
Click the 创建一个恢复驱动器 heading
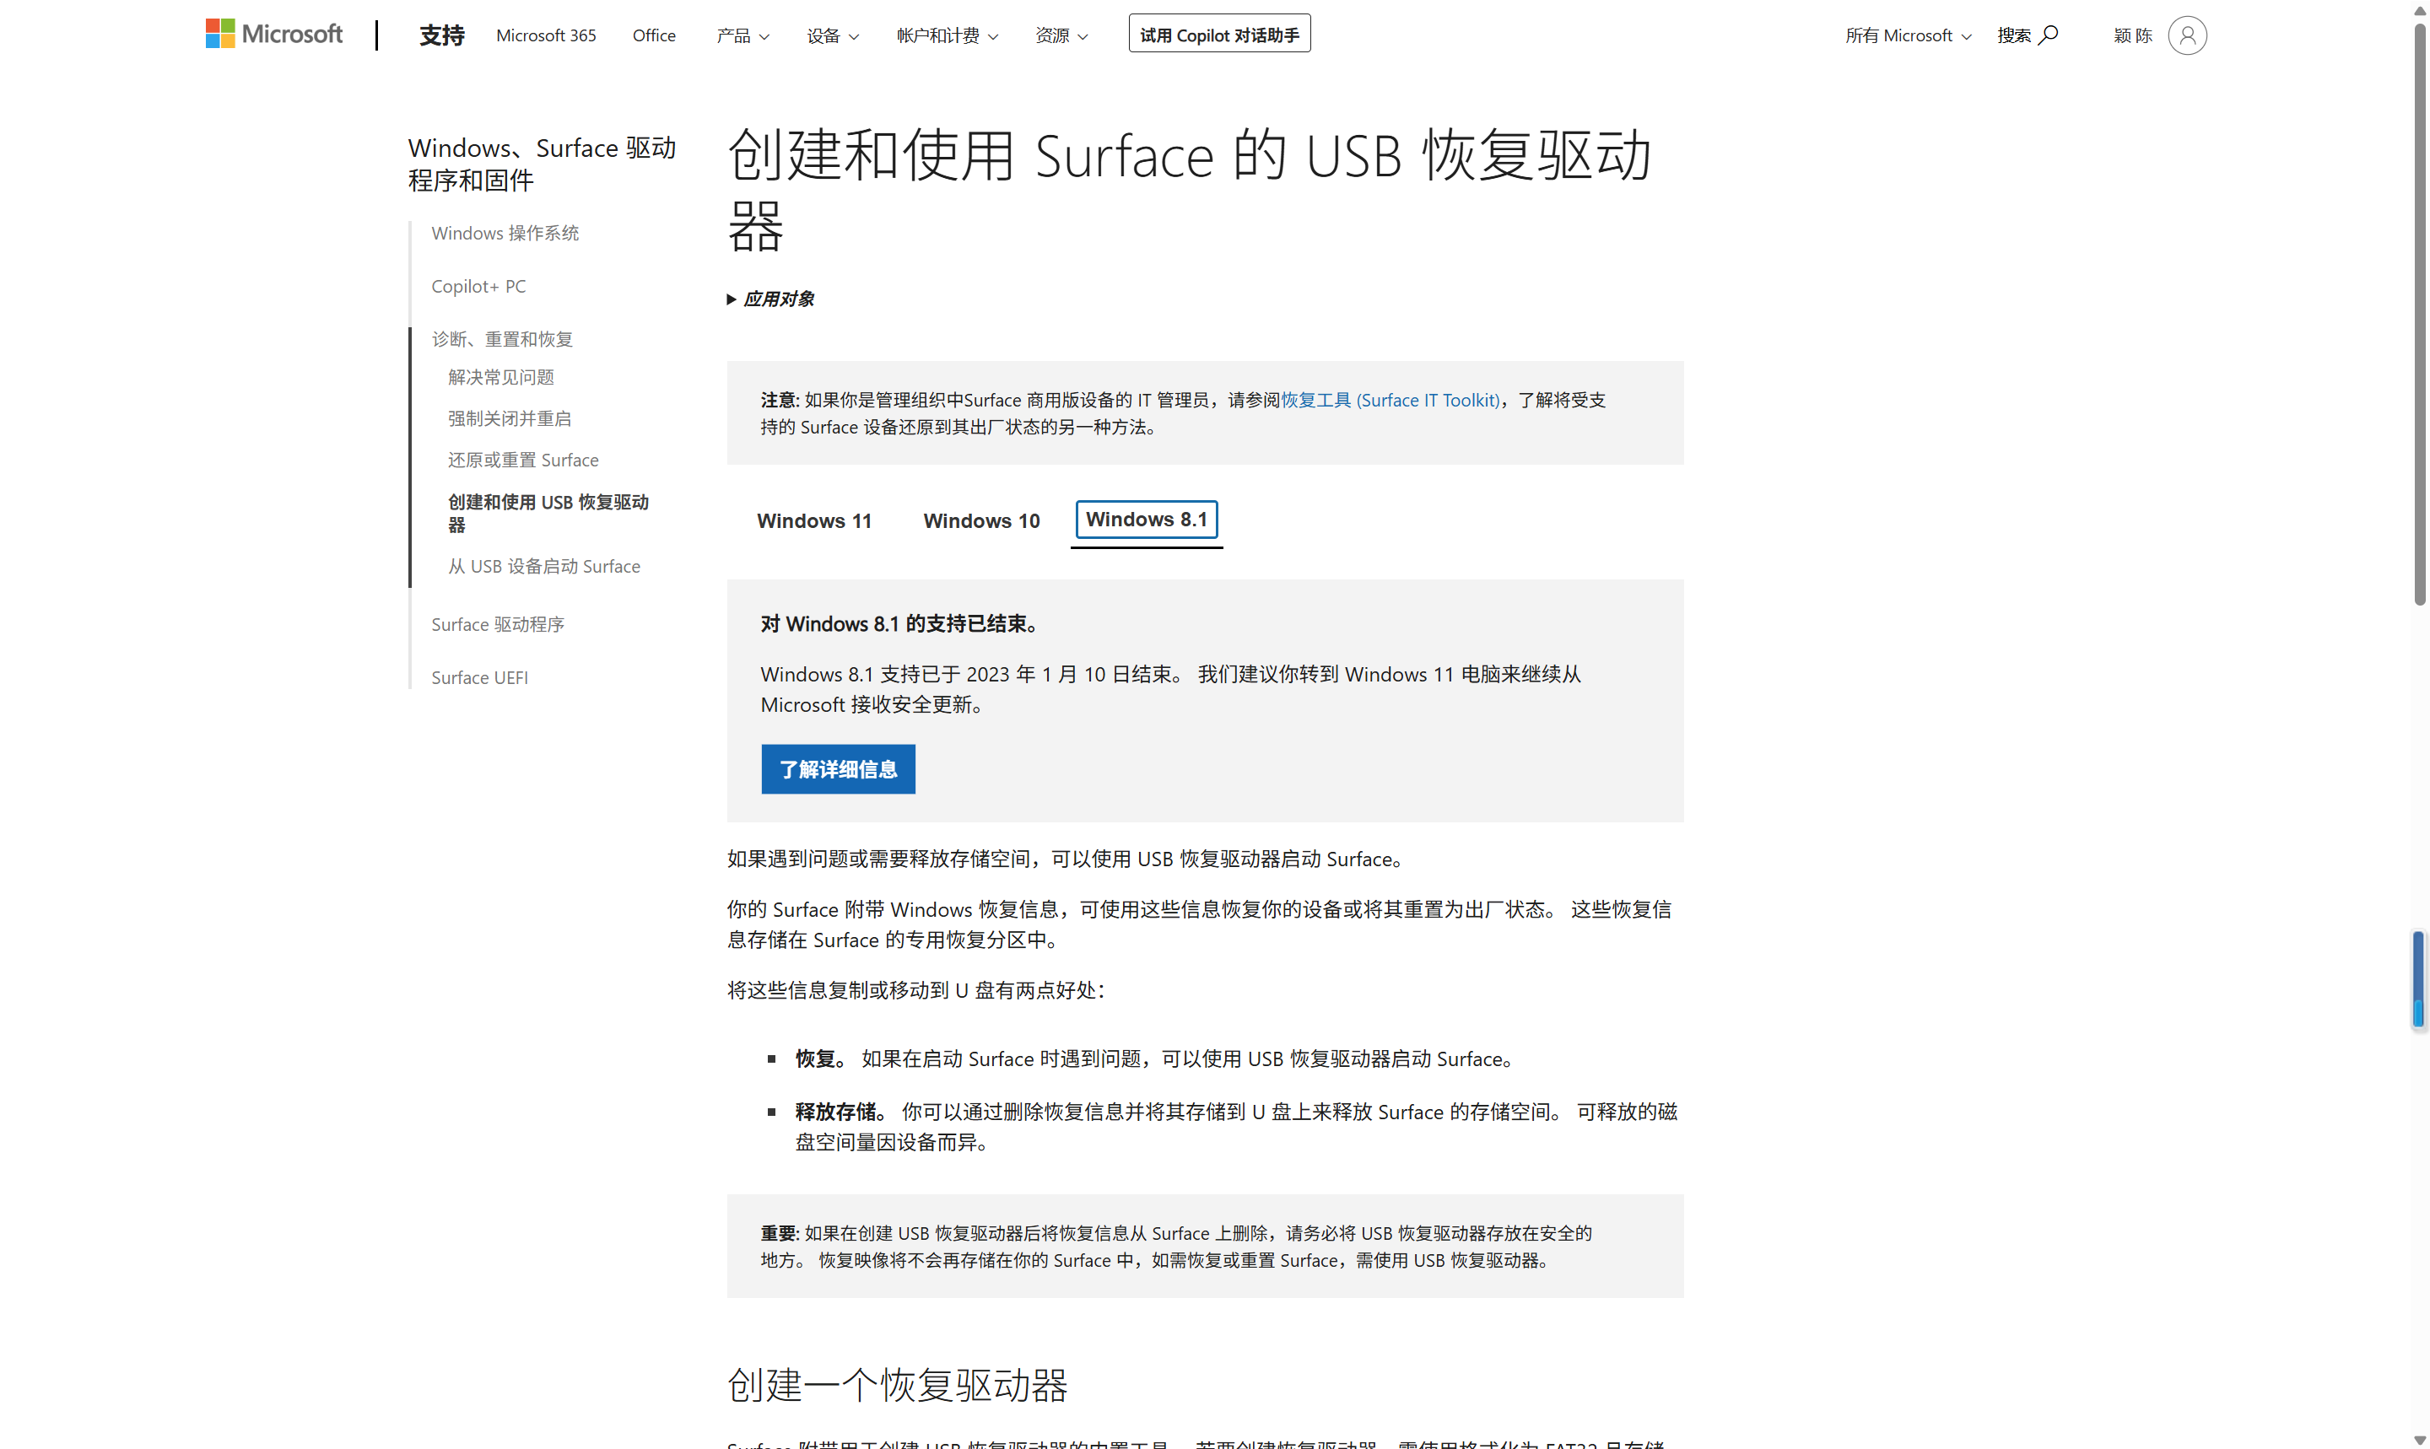(898, 1385)
